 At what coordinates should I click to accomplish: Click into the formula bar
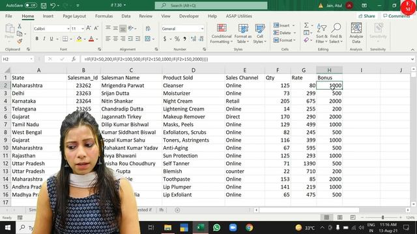(245, 59)
